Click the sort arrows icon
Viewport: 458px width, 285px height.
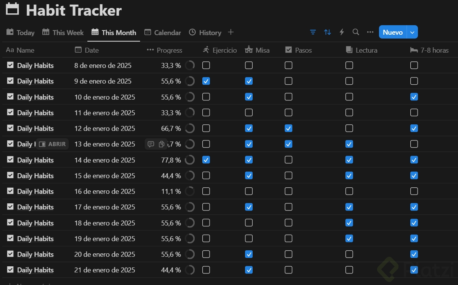coord(327,32)
